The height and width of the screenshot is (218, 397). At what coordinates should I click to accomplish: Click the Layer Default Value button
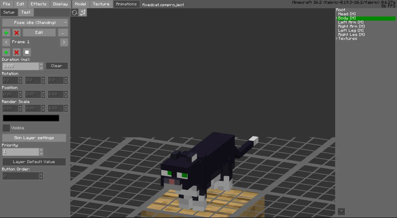tap(34, 162)
